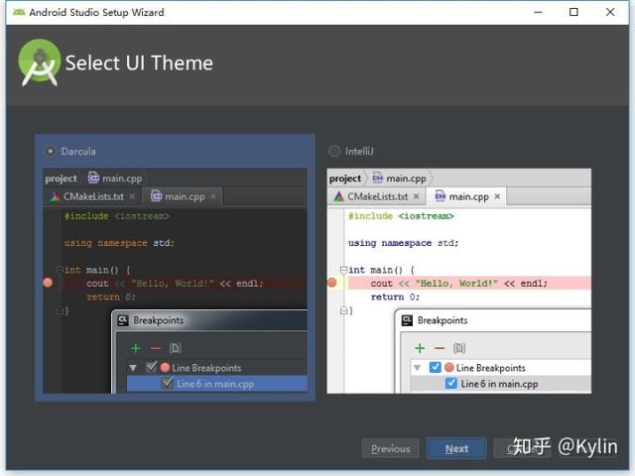
Task: Click 'Select UI Theme' heading
Action: coord(139,63)
